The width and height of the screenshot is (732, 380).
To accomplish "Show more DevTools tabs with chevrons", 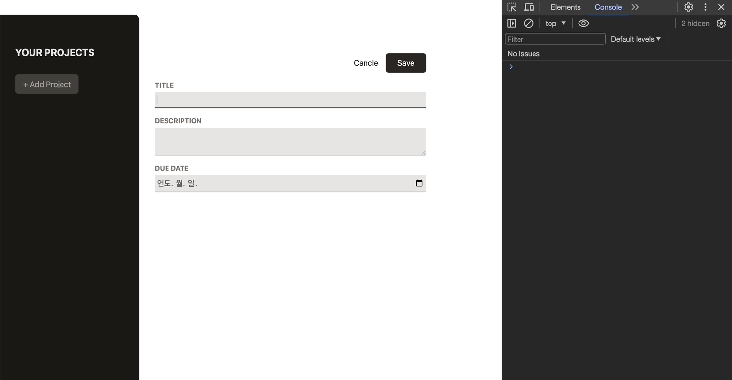I will [635, 7].
